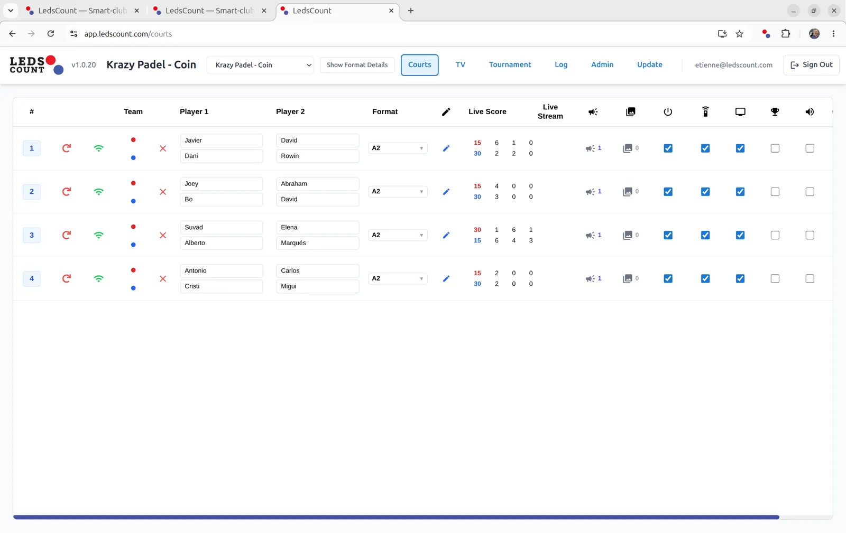This screenshot has height=533, width=846.
Task: Click the red X on court 1 row
Action: coord(163,148)
